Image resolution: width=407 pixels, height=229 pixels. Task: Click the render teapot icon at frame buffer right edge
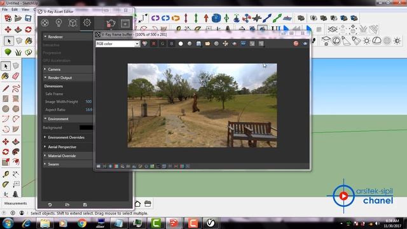[305, 44]
